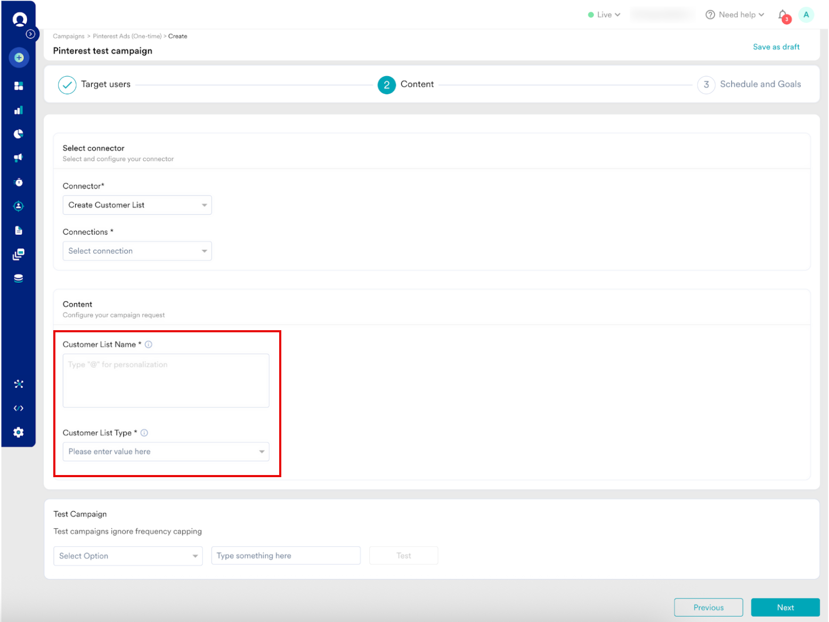Image resolution: width=829 pixels, height=622 pixels.
Task: Click info icon next to Customer List Name
Action: (149, 345)
